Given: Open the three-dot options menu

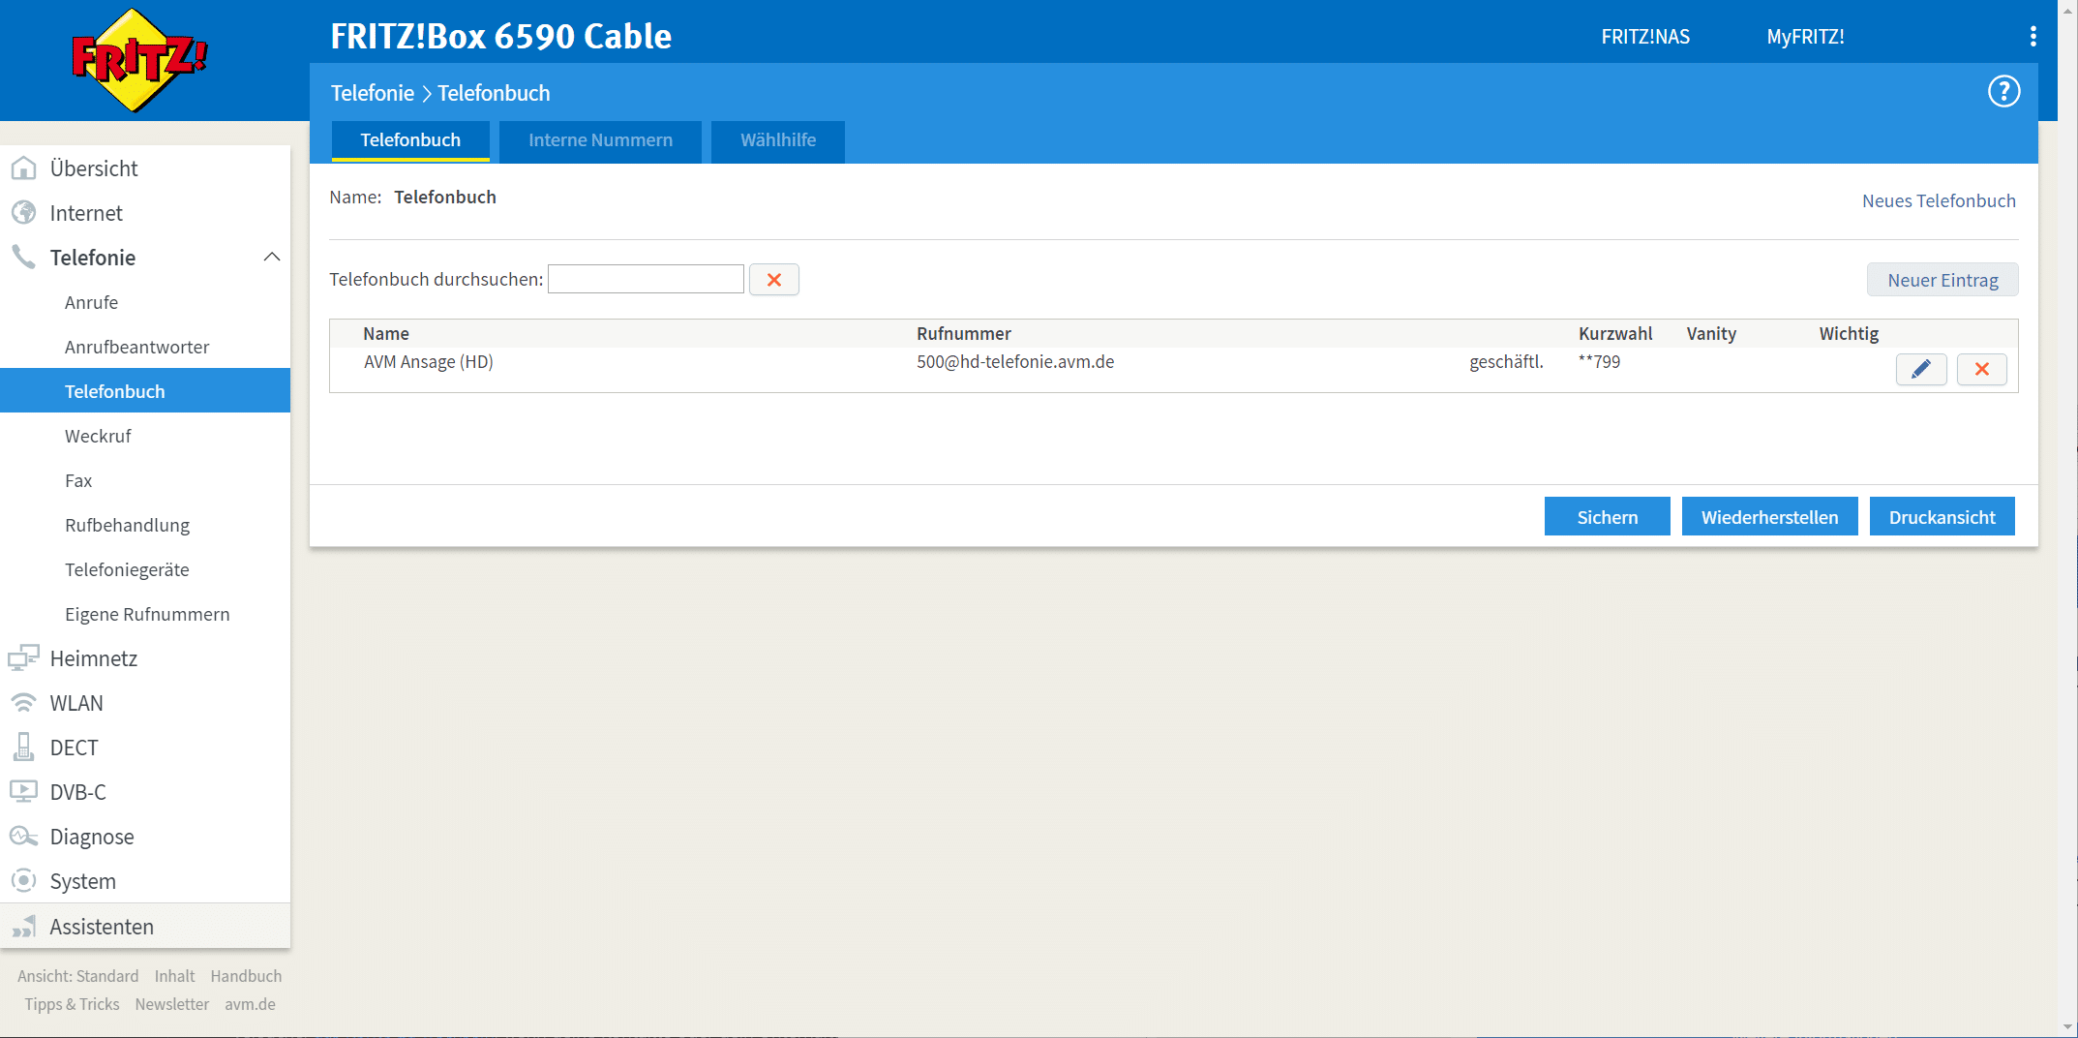Looking at the screenshot, I should 2033,37.
